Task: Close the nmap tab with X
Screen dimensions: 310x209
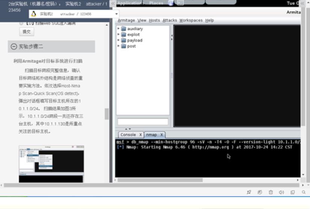Action: (162, 135)
